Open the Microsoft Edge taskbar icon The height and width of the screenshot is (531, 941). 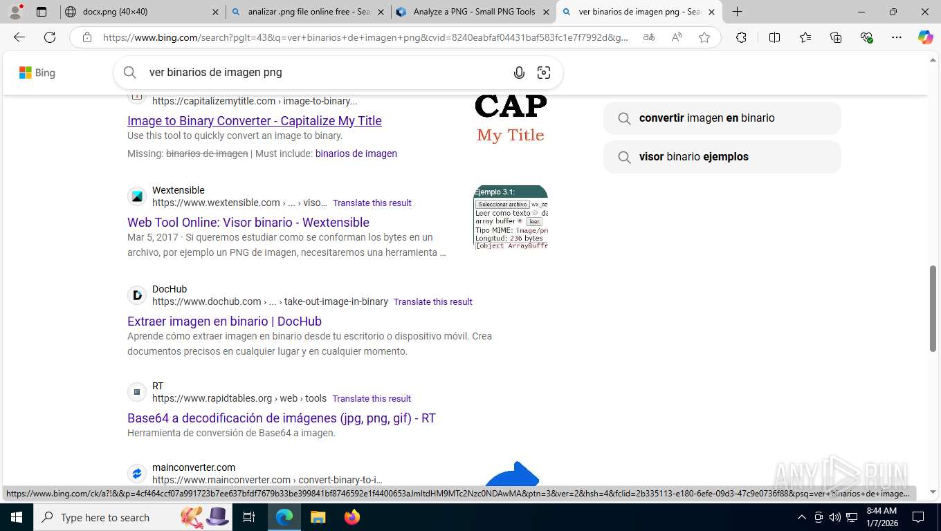284,517
